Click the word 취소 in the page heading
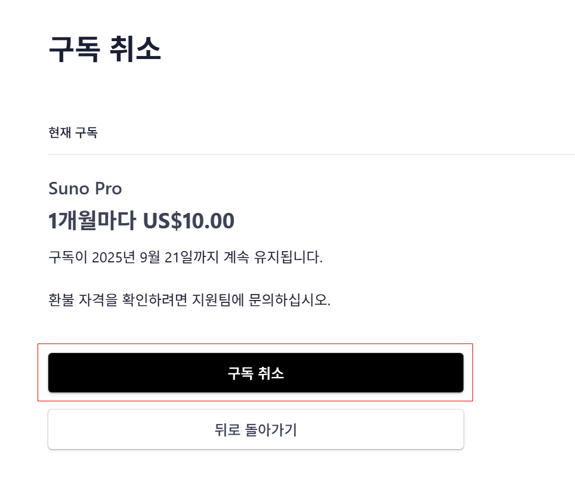This screenshot has height=486, width=575. [x=135, y=49]
